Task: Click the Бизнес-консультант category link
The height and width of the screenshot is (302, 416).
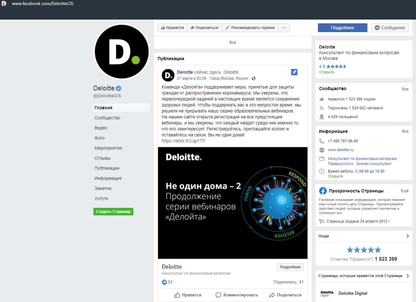Action: (x=374, y=164)
